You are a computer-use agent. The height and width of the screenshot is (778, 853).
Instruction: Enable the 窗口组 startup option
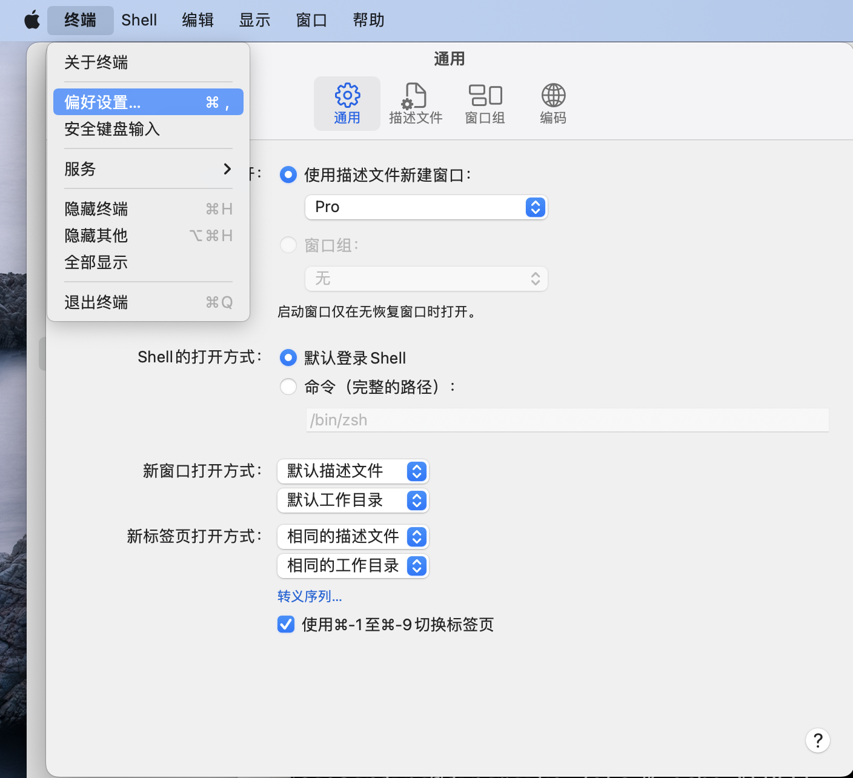[288, 245]
